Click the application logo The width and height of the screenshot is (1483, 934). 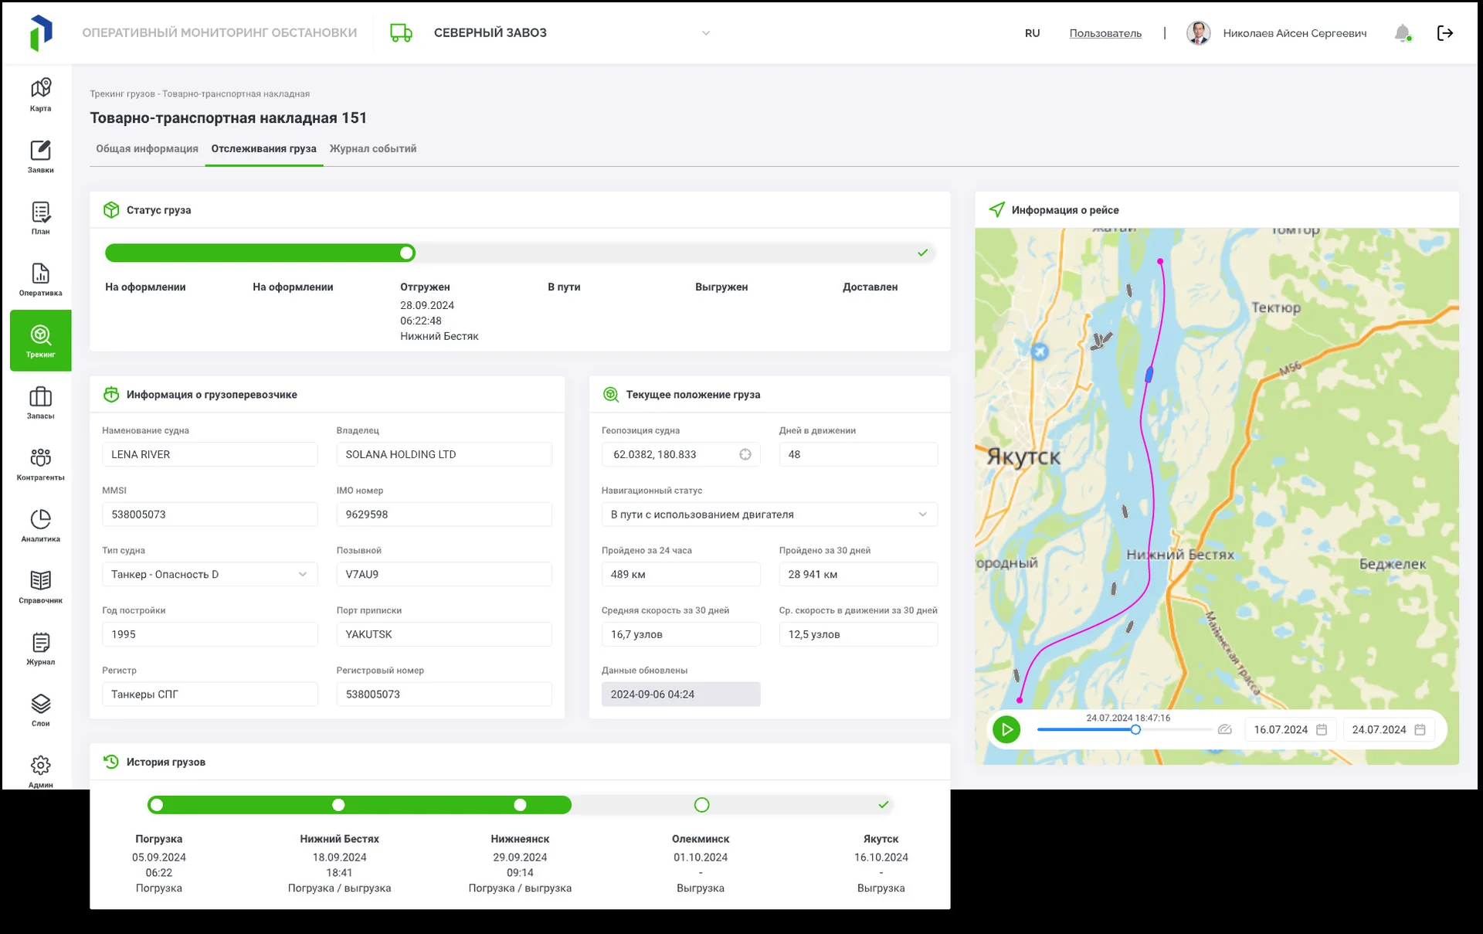pos(40,33)
